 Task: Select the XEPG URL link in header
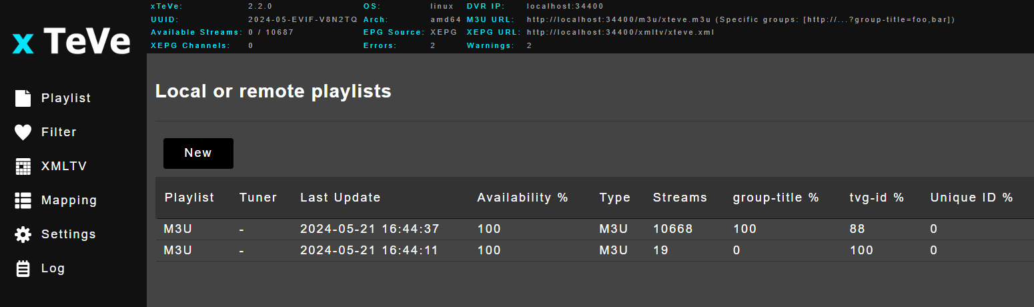[x=620, y=32]
